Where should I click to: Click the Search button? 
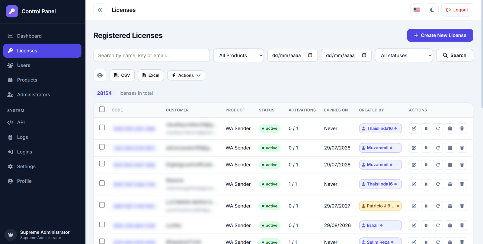click(x=454, y=55)
